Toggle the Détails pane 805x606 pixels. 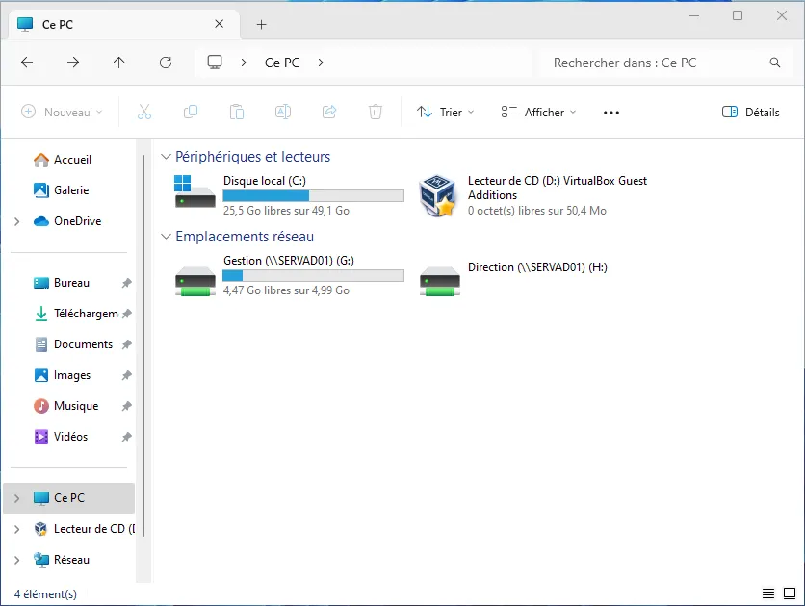pyautogui.click(x=751, y=112)
